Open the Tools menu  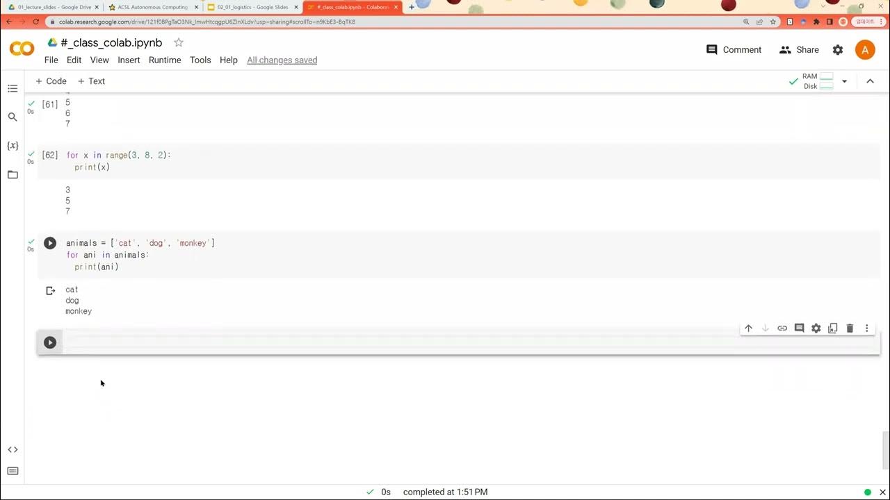coord(200,60)
